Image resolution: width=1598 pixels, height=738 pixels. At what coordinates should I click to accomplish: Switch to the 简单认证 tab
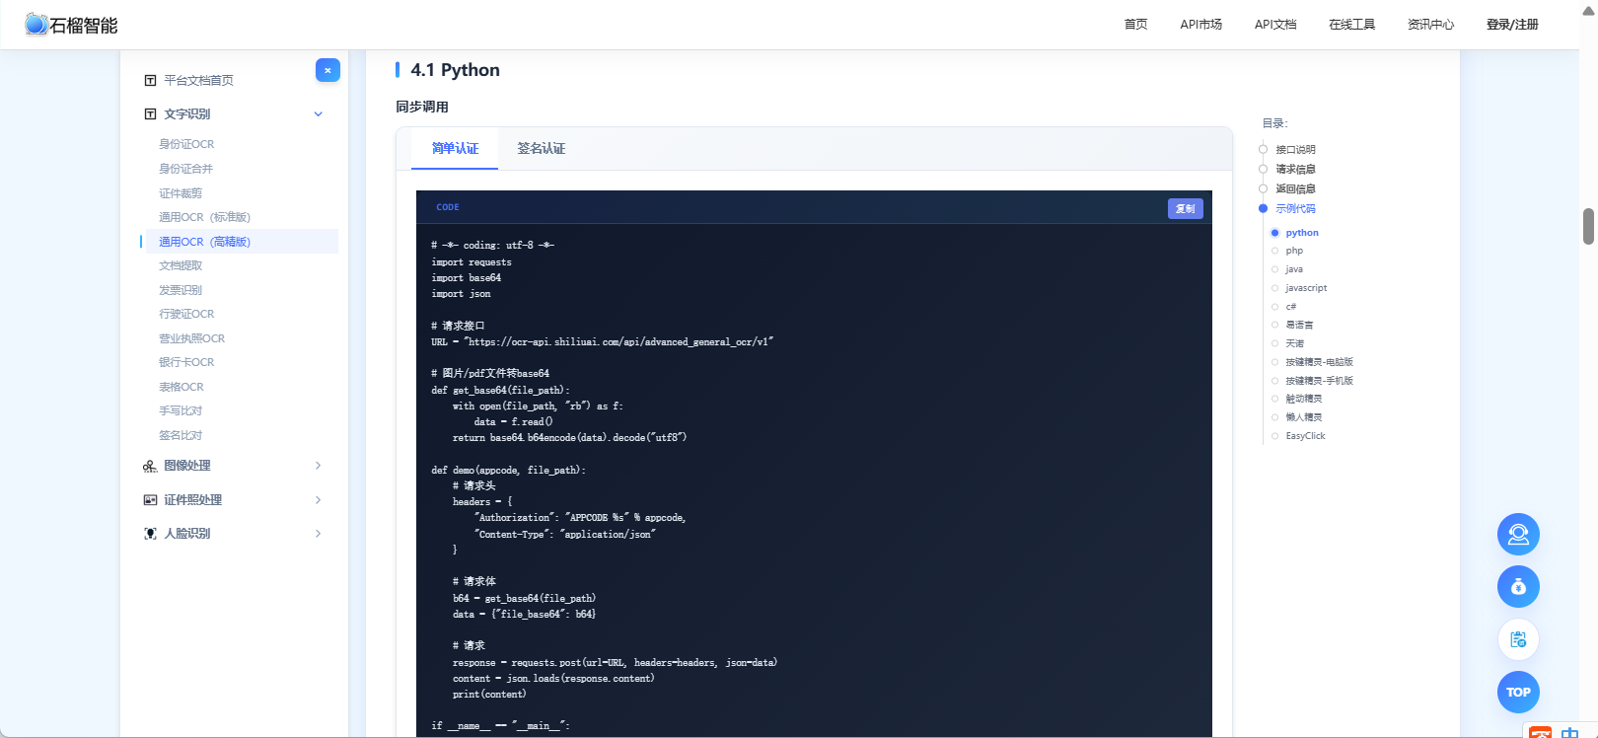455,149
